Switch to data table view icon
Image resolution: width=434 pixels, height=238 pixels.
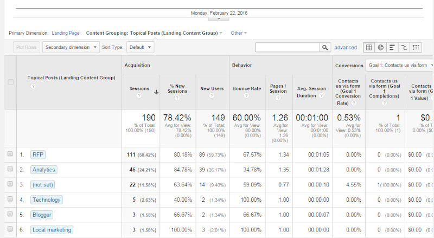(x=369, y=47)
